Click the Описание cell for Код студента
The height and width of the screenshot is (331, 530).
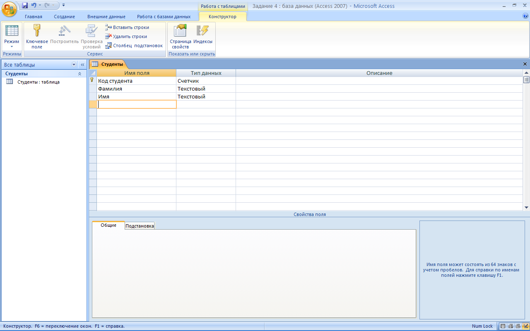379,81
